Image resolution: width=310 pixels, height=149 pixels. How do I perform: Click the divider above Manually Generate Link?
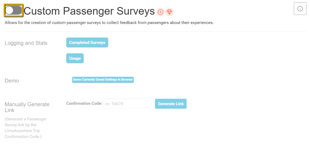(x=156, y=93)
